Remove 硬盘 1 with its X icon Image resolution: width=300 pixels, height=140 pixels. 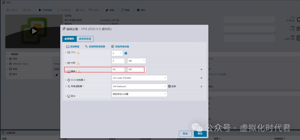pyautogui.click(x=201, y=69)
